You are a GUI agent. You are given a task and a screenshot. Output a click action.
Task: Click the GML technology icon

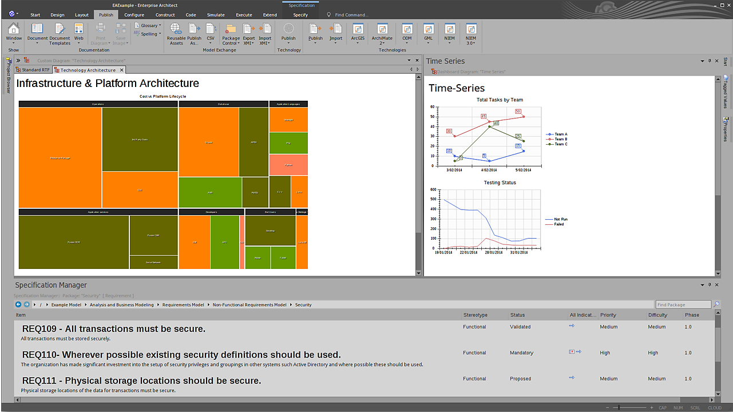[x=428, y=29]
